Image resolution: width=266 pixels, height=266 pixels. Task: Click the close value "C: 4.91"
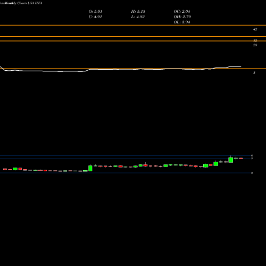click(x=95, y=17)
